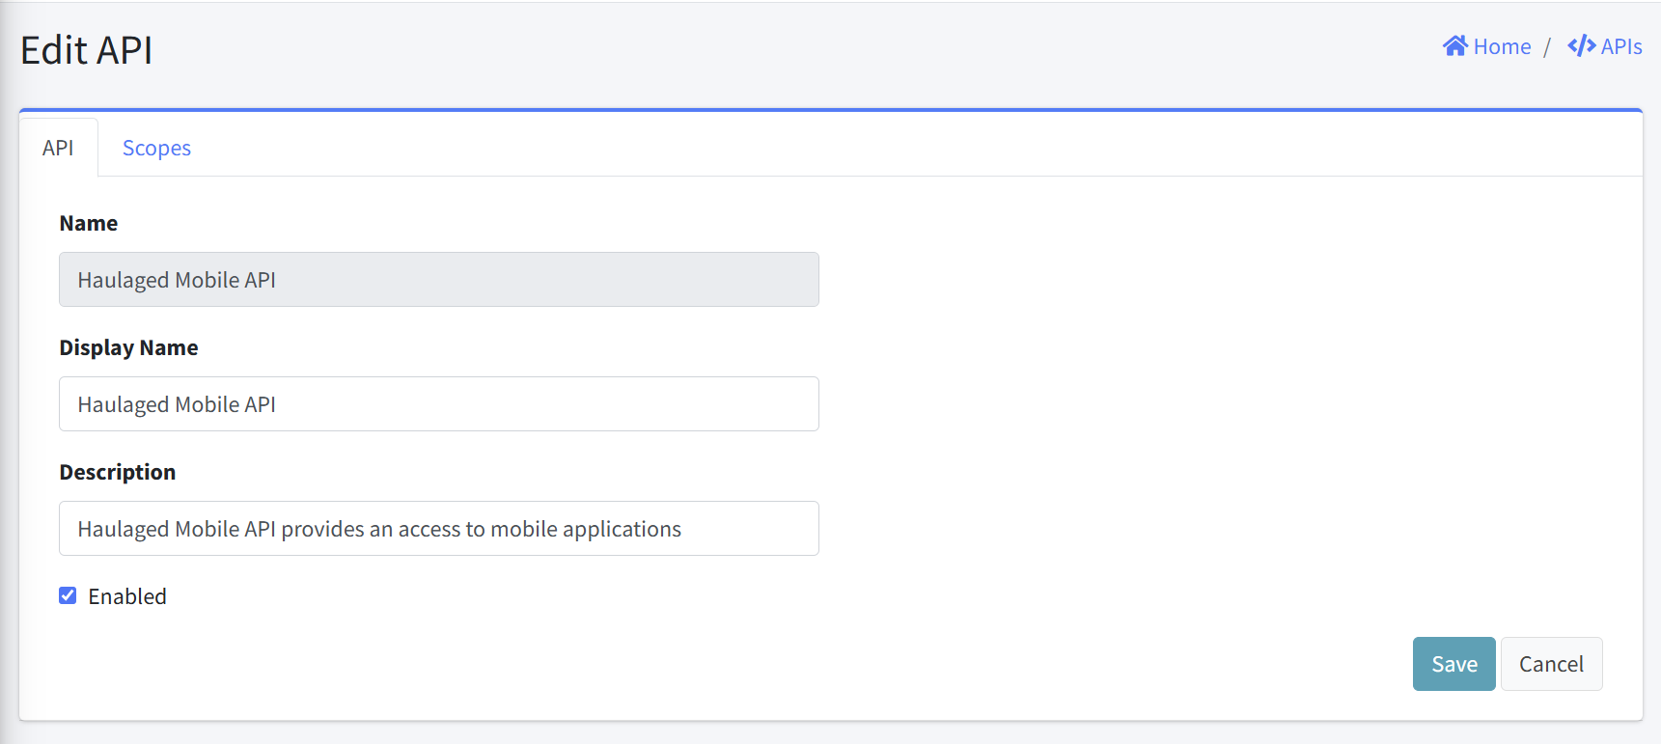Cancel editing the API
The height and width of the screenshot is (744, 1661).
click(x=1551, y=664)
